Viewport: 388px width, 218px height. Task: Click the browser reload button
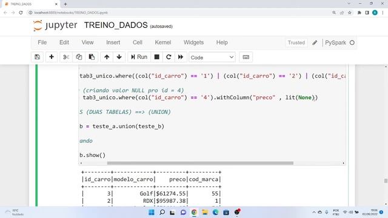[x=21, y=13]
